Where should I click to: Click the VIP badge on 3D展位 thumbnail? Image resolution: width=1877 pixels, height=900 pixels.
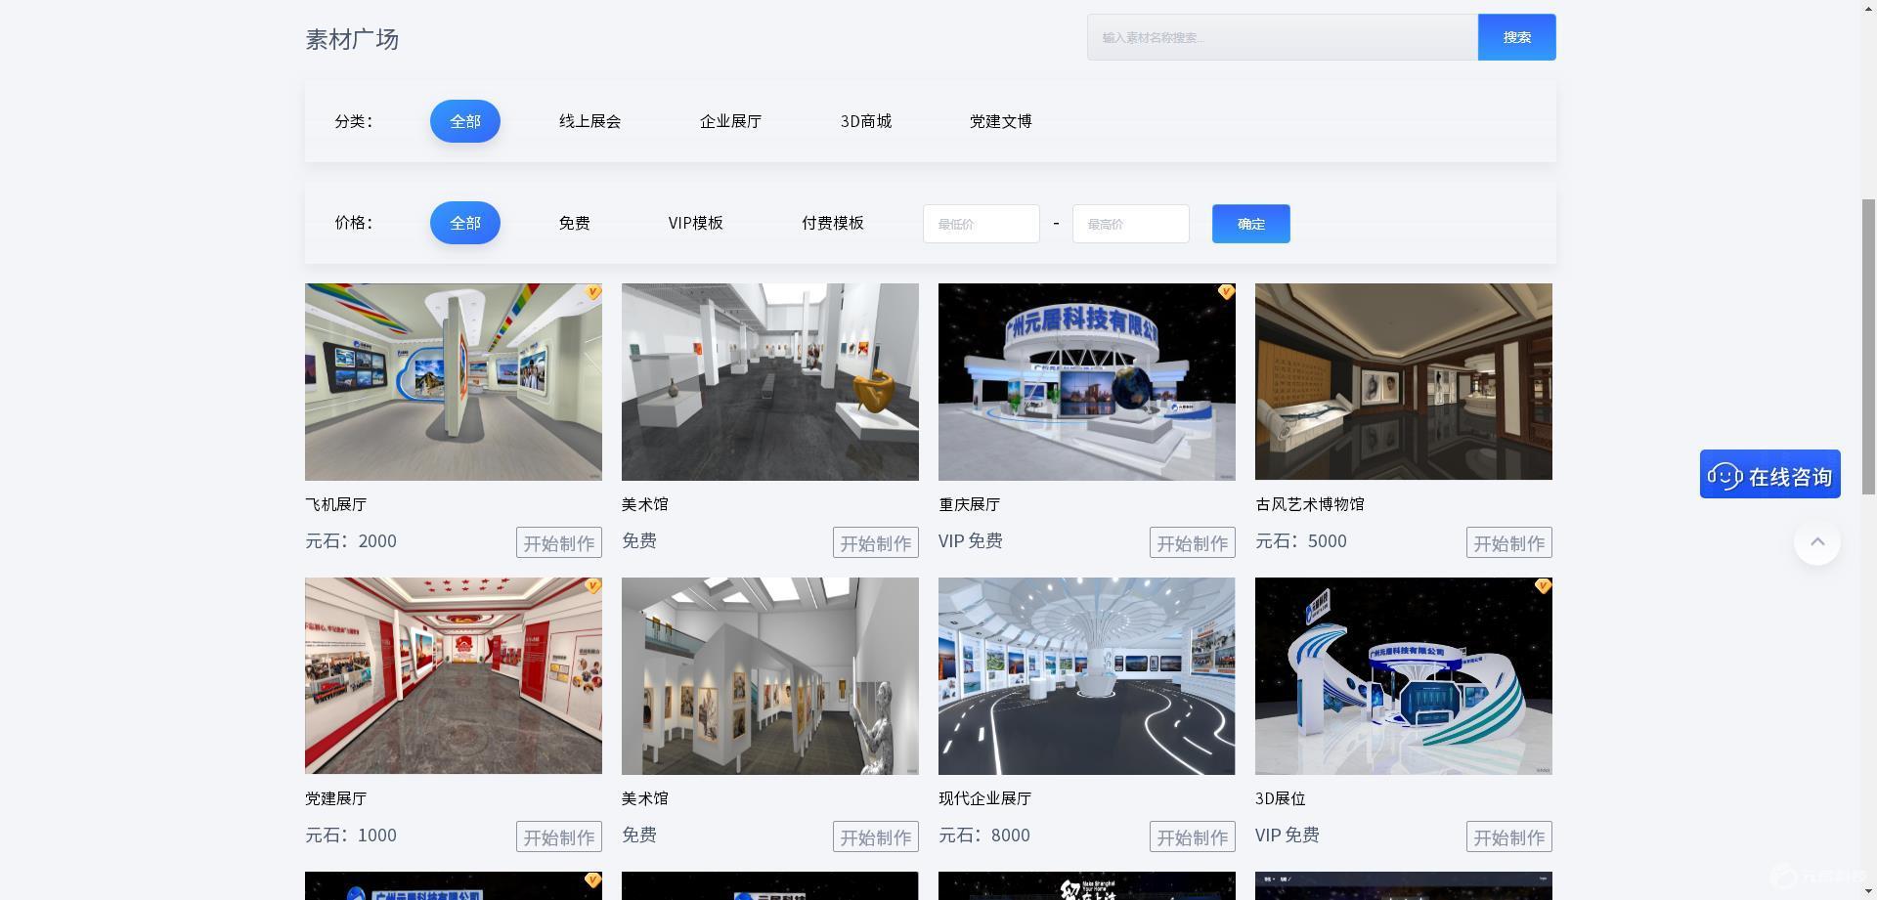coord(1543,586)
